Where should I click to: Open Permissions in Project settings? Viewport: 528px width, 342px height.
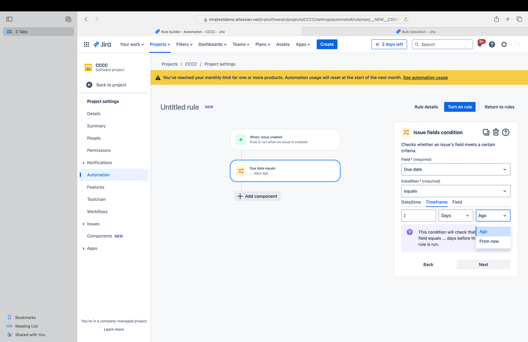pyautogui.click(x=99, y=150)
